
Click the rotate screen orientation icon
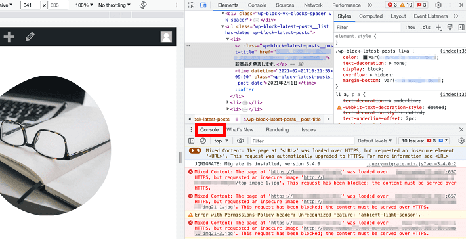(x=143, y=5)
